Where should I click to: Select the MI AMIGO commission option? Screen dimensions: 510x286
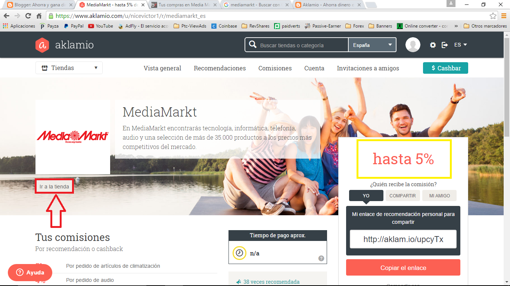coord(439,196)
